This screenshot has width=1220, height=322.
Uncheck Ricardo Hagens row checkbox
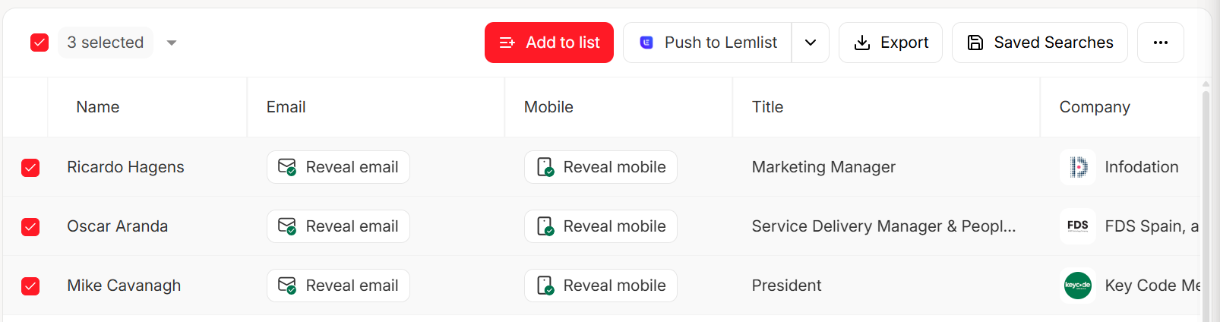[x=30, y=167]
